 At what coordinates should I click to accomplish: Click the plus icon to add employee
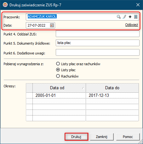click(130, 17)
